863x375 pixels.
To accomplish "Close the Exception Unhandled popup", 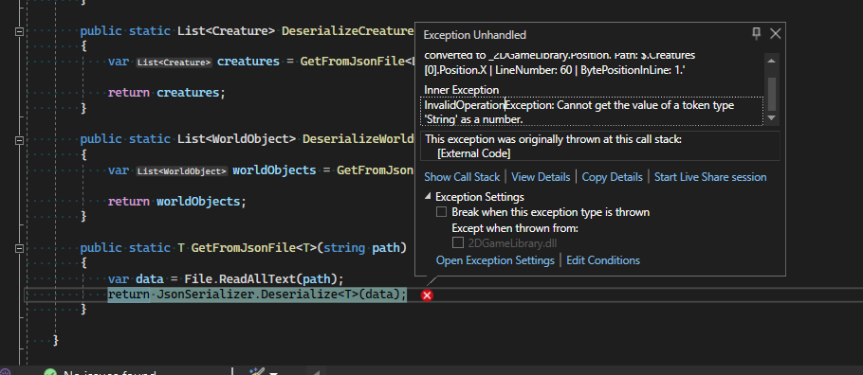I will (776, 34).
